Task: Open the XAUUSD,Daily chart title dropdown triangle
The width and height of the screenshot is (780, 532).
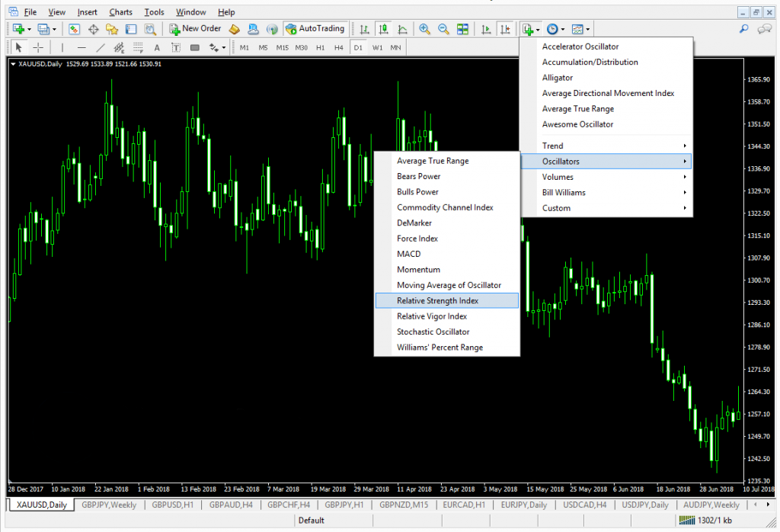Action: click(x=13, y=64)
